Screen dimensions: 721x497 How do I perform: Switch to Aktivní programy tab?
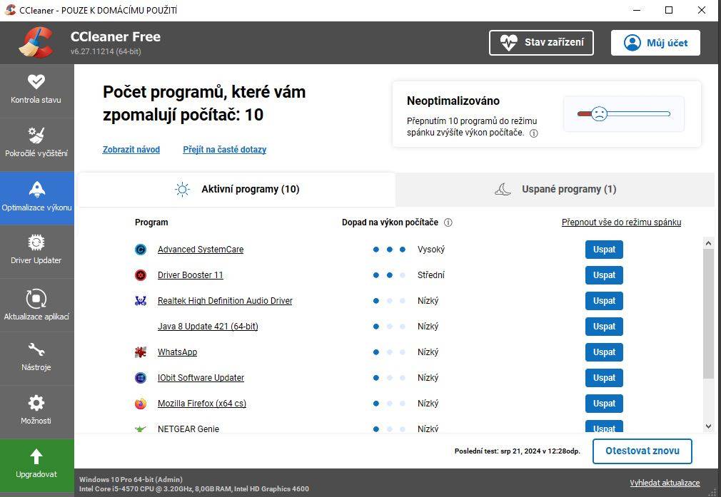pyautogui.click(x=237, y=189)
